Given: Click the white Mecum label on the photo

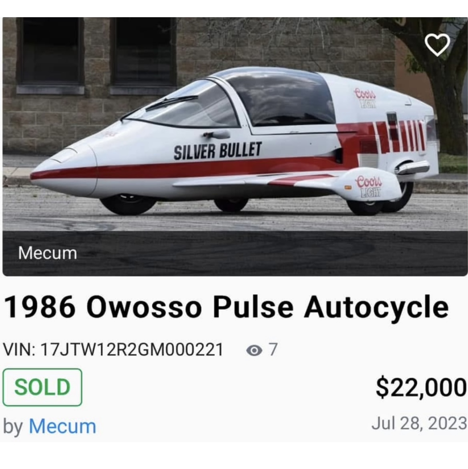Looking at the screenshot, I should (48, 253).
